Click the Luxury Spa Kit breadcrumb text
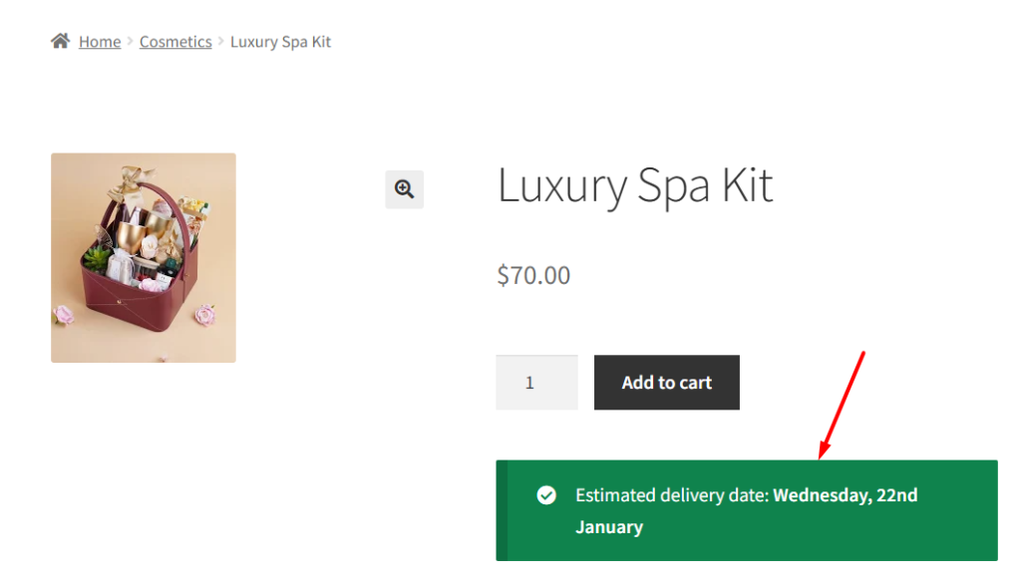Image resolution: width=1021 pixels, height=588 pixels. [280, 42]
